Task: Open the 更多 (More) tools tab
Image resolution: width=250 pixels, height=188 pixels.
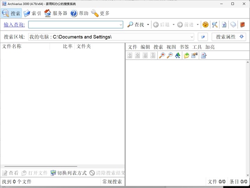Action: coord(100,13)
